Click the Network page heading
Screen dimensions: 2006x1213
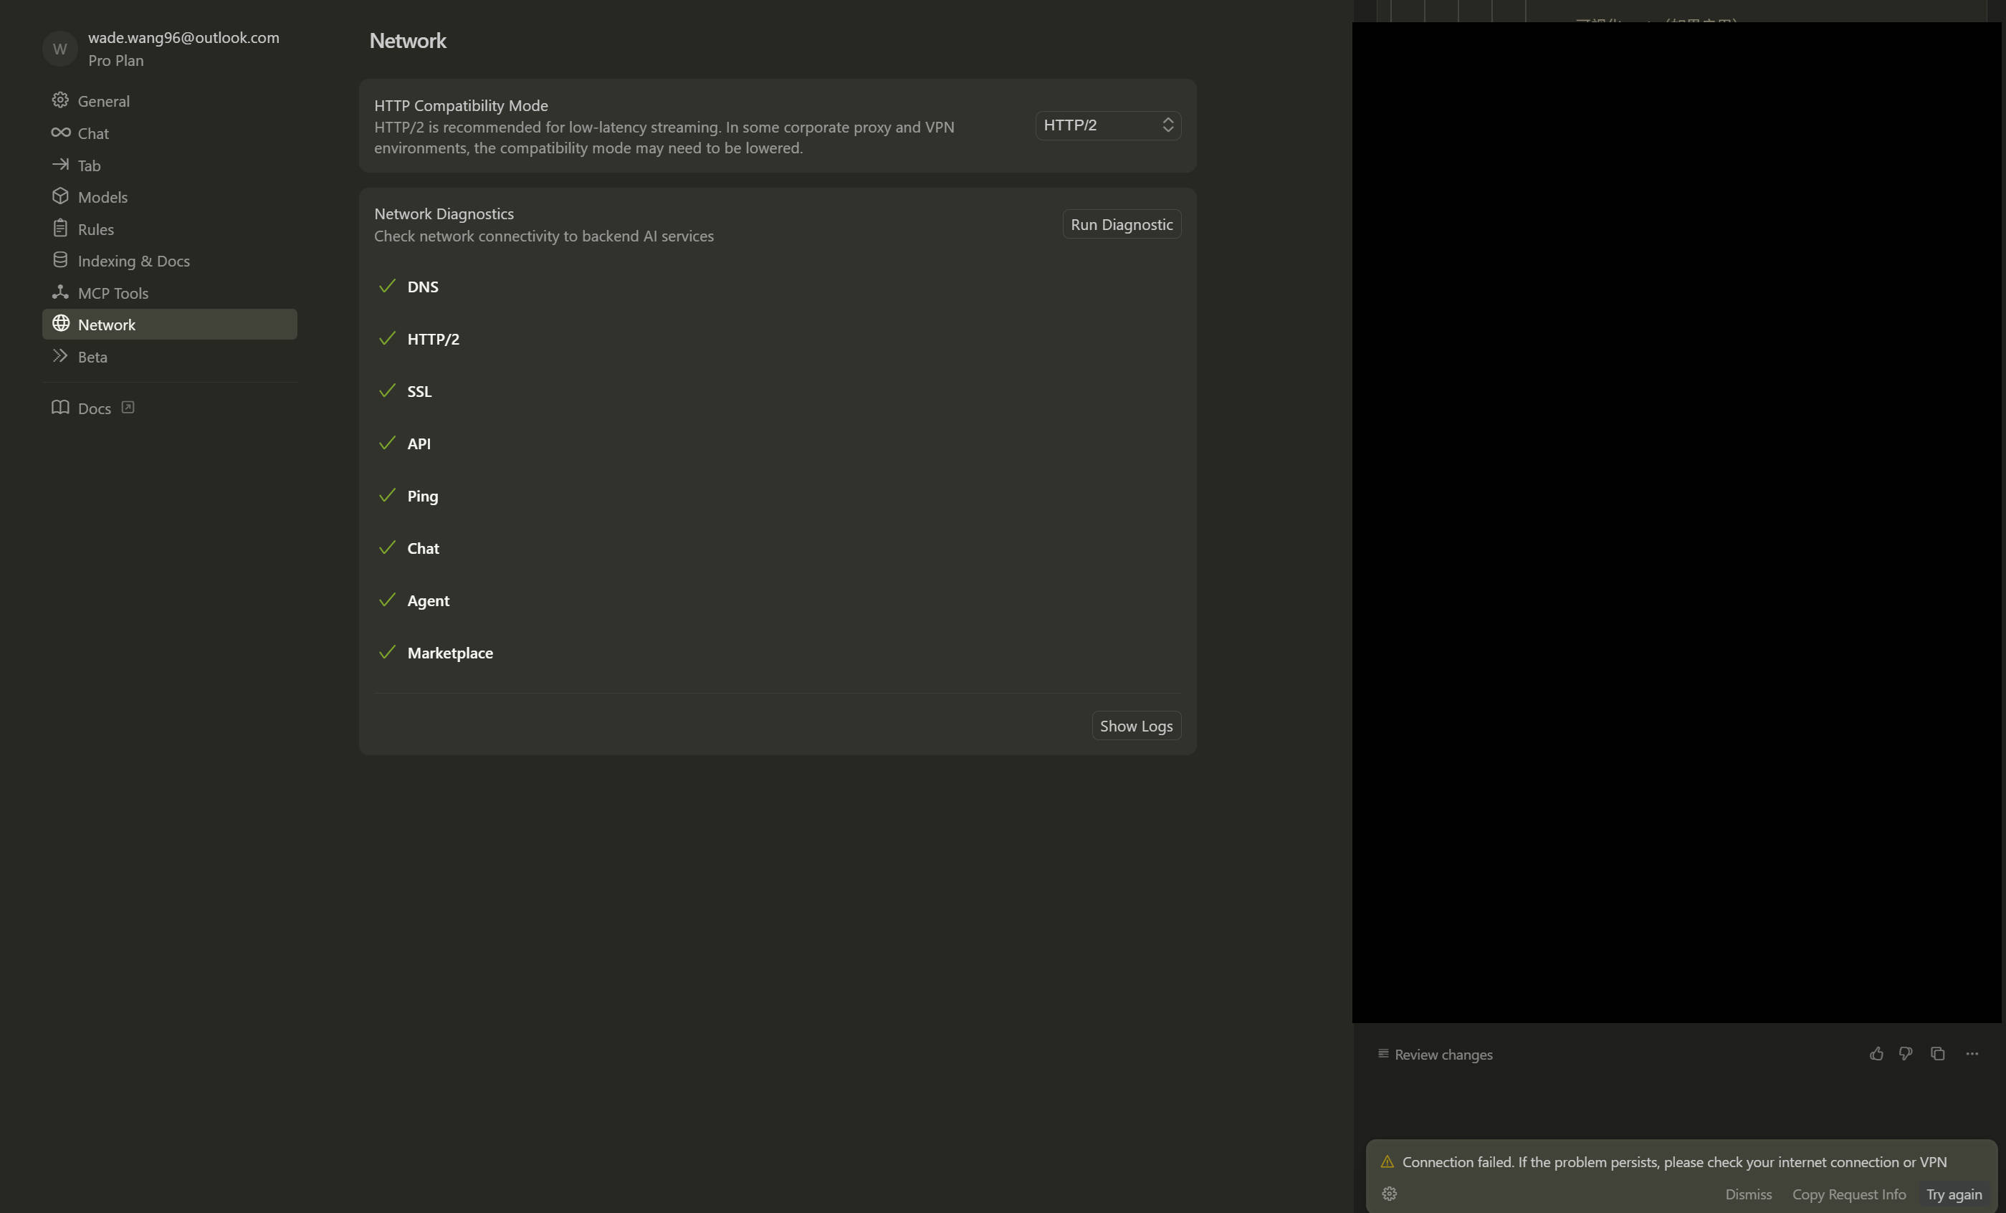tap(407, 41)
